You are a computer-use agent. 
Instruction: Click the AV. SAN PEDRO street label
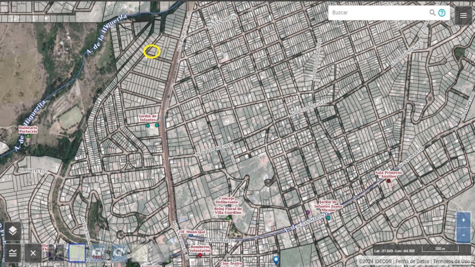tap(468, 106)
